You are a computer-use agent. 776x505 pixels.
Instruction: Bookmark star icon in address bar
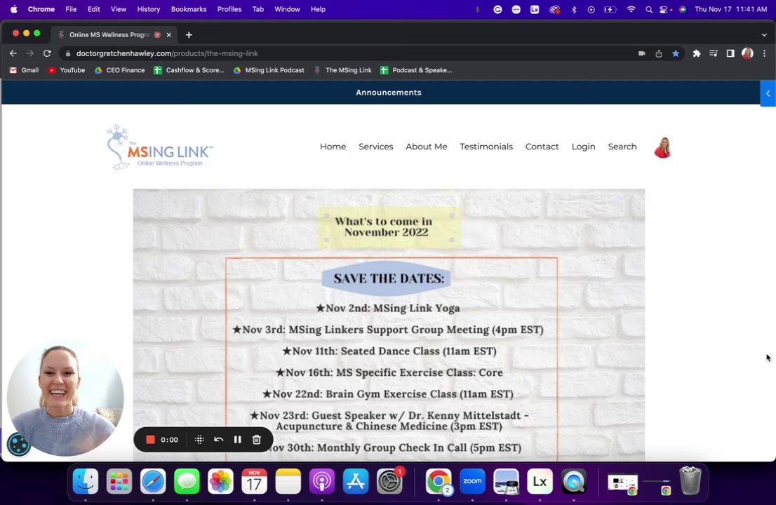tap(676, 53)
